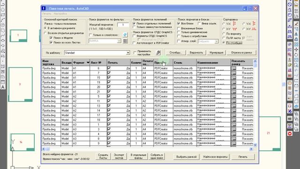Click sheet frame 7 in the drawing
The width and height of the screenshot is (300, 169).
[x=20, y=84]
